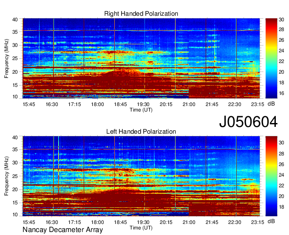The height and width of the screenshot is (235, 289).
Task: Click 16:30 time tick of Left Handed plot
Action: pos(52,222)
